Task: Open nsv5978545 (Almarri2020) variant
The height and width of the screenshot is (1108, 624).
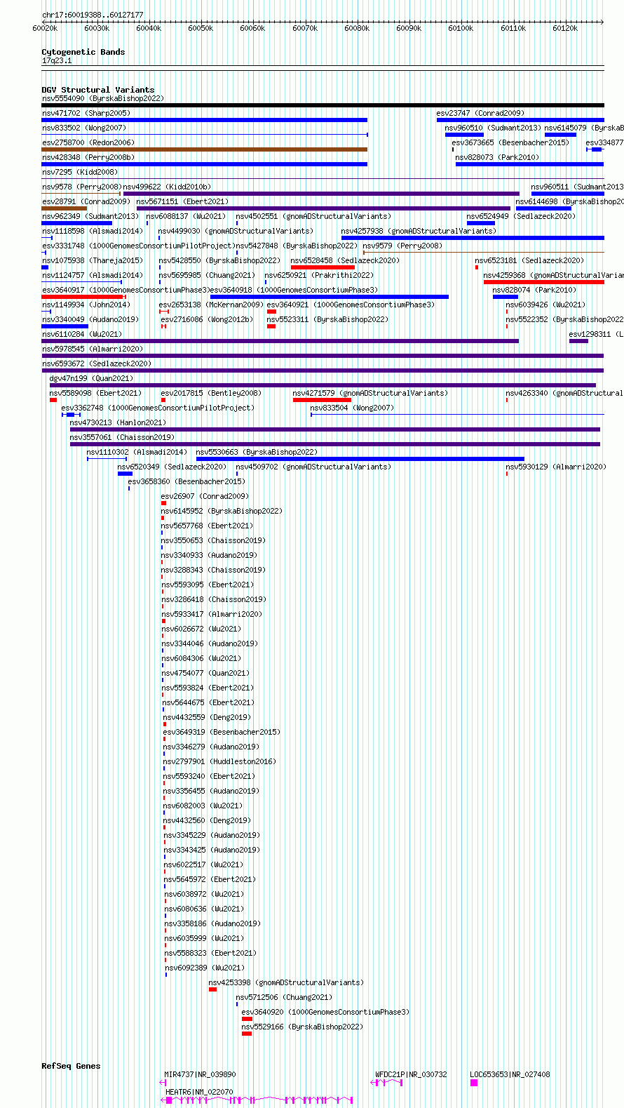Action: 92,349
